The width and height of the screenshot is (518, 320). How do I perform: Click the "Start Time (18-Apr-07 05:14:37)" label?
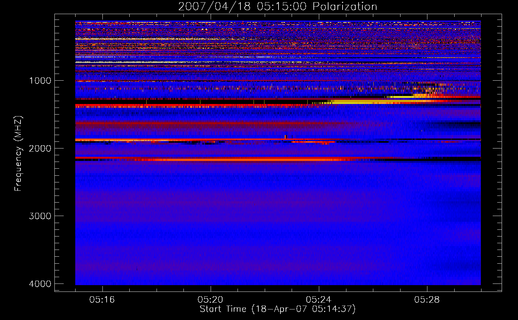pyautogui.click(x=278, y=309)
